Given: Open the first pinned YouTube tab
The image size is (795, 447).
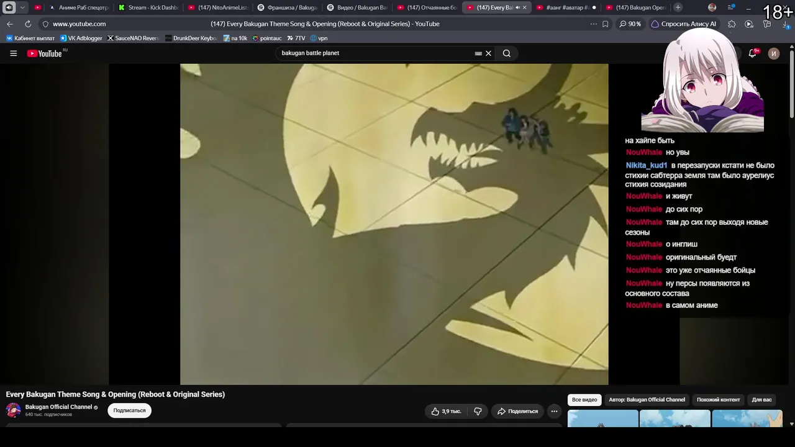Looking at the screenshot, I should (x=38, y=7).
